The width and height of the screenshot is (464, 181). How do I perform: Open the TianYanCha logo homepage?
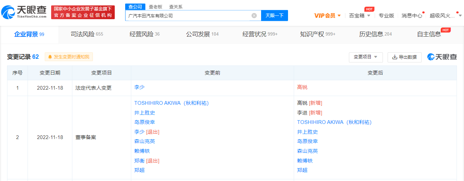coord(24,12)
